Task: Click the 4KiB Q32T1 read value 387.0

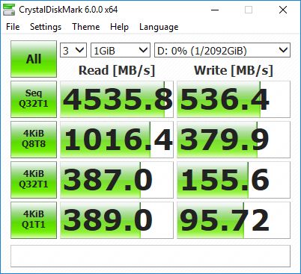Action: click(117, 180)
